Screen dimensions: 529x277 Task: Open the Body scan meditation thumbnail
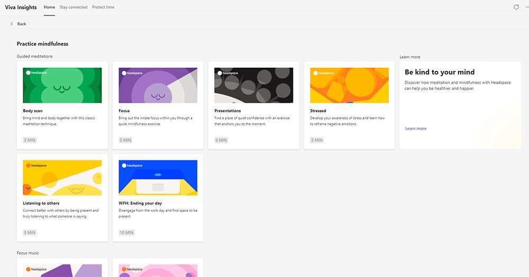point(62,85)
